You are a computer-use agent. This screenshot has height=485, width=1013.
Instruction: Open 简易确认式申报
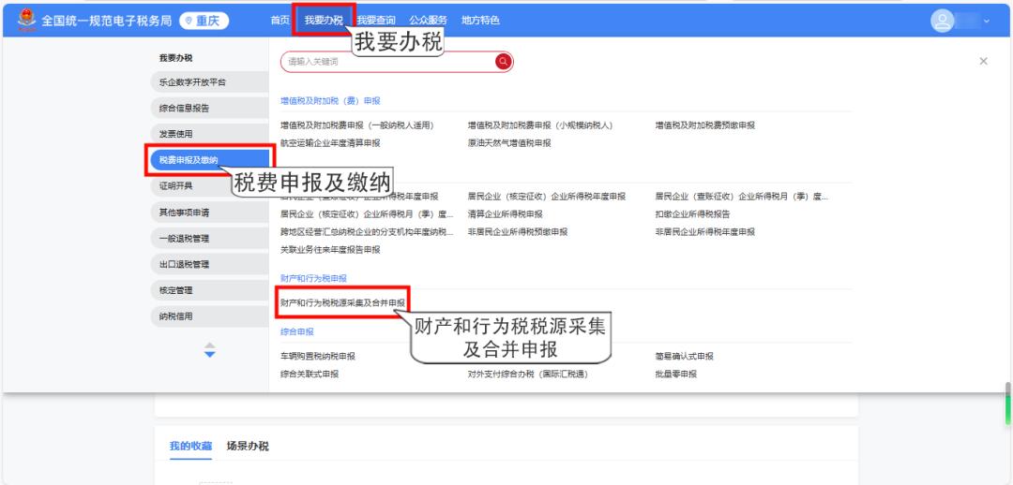click(684, 356)
